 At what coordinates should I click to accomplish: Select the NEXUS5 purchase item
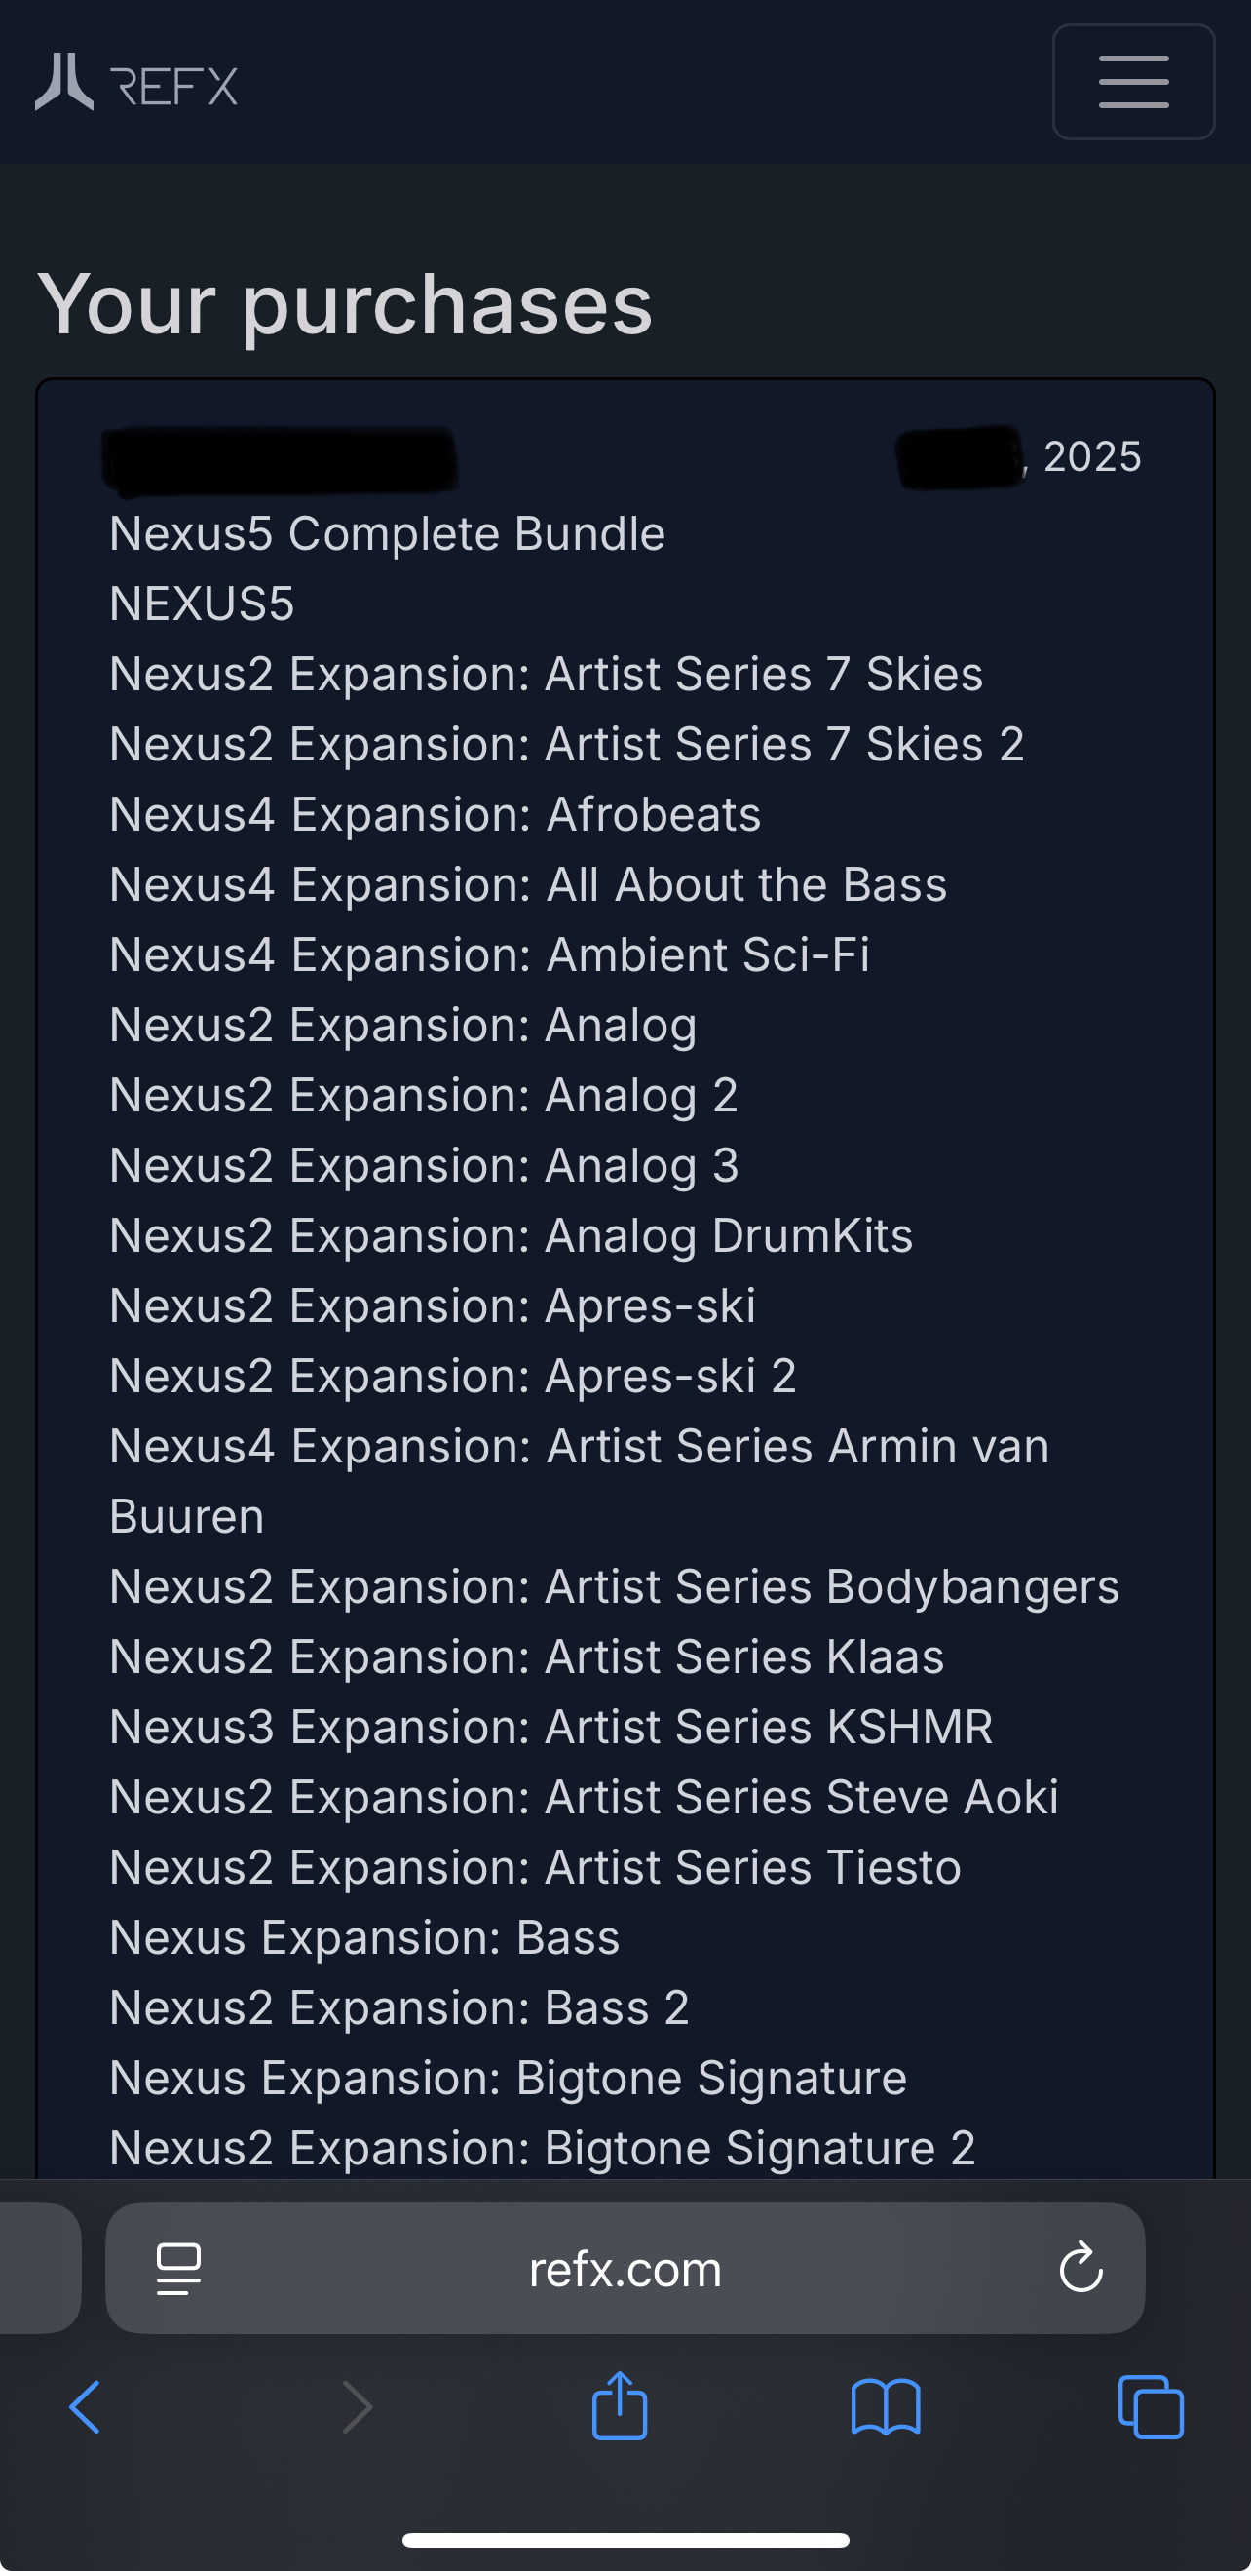pyautogui.click(x=203, y=603)
